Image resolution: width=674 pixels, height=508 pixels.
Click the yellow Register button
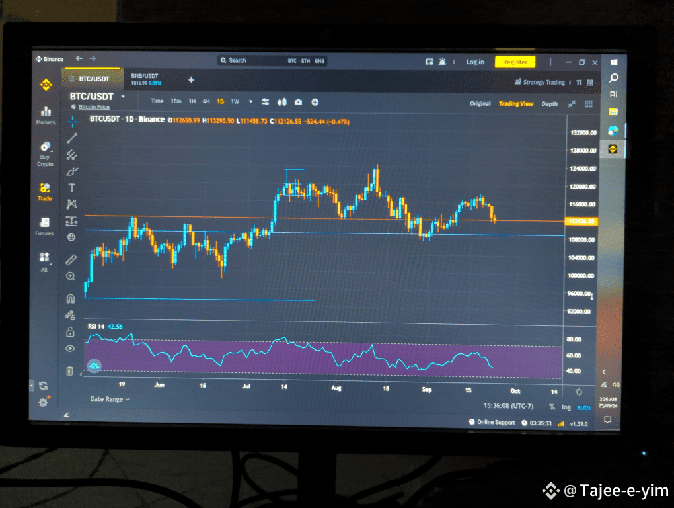pos(515,62)
